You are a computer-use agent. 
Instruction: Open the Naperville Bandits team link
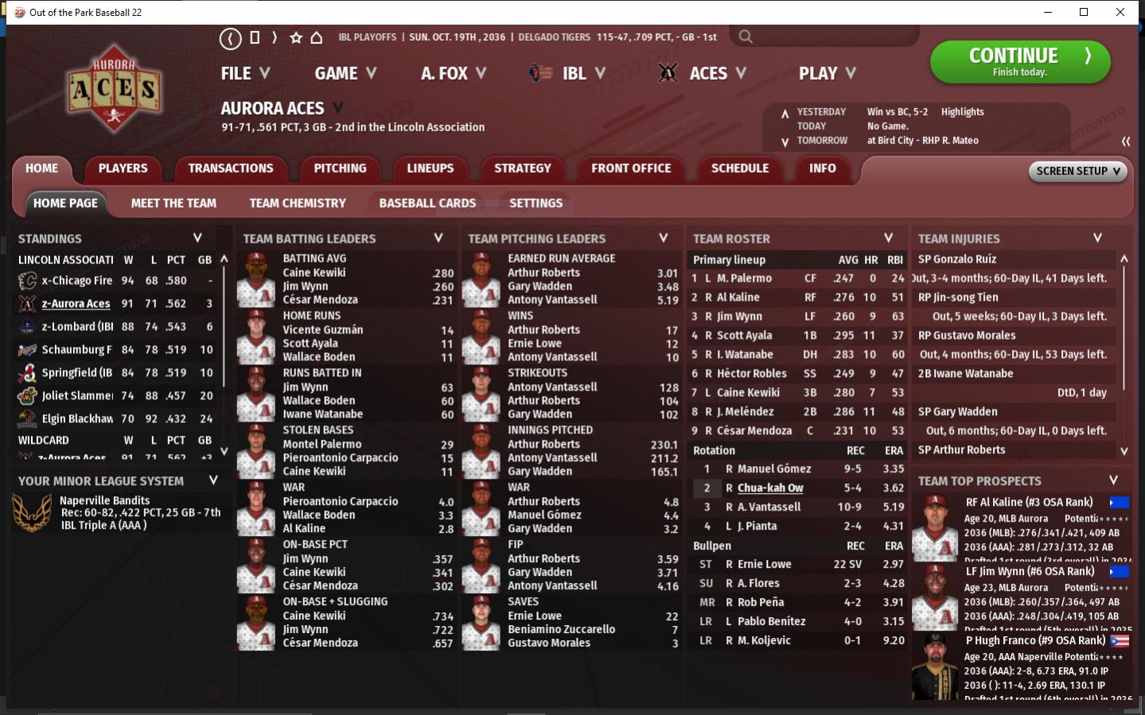(x=104, y=500)
